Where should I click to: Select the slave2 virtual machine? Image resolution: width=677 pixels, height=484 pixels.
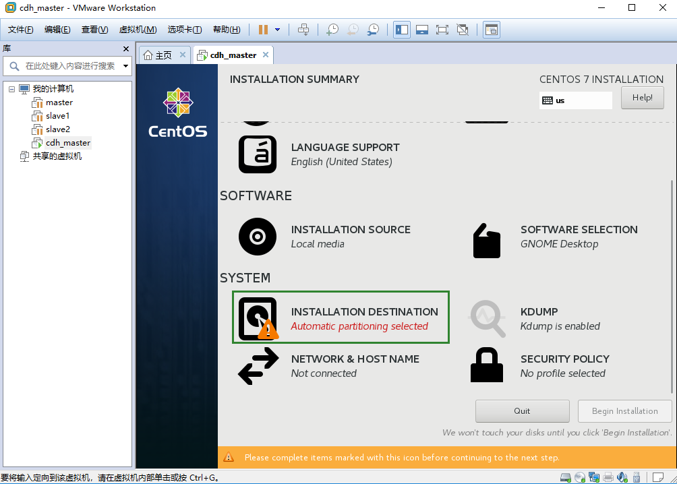pyautogui.click(x=58, y=129)
